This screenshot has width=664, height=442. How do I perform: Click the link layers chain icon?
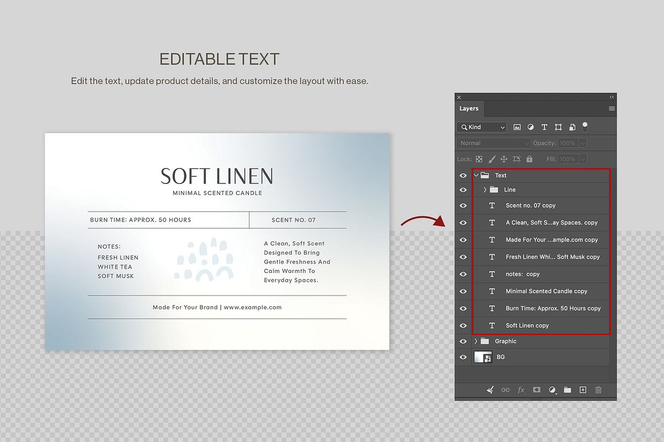(x=505, y=390)
